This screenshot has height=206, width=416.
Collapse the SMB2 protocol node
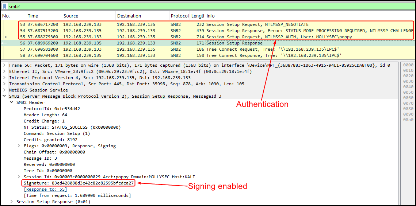(x=4, y=96)
